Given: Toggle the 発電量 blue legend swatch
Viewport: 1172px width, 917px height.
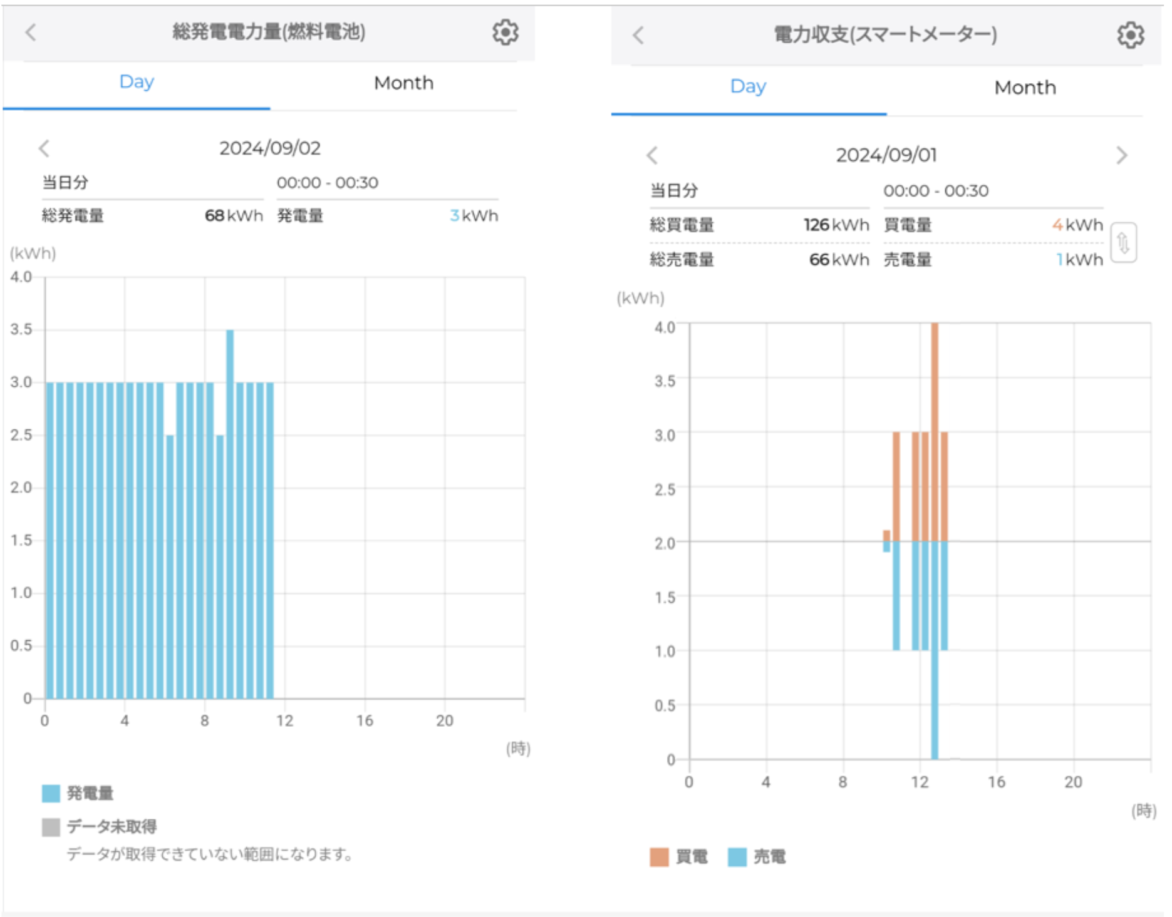Looking at the screenshot, I should pos(51,793).
